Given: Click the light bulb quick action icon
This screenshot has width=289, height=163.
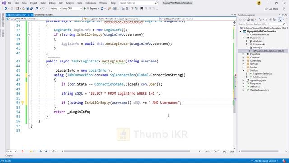Looking at the screenshot, I should tap(23, 103).
